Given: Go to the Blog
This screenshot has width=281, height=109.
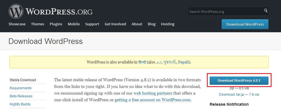Looking at the screenshot, I should 152,24.
